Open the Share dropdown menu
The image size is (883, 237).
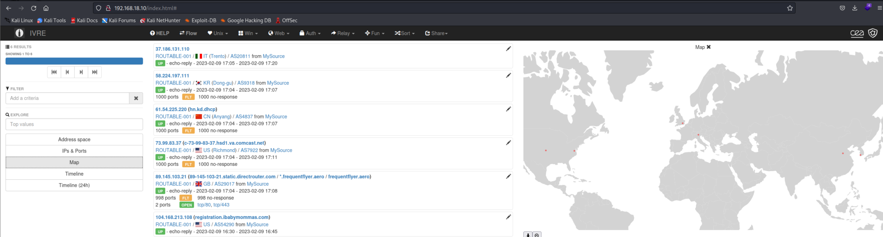point(436,33)
